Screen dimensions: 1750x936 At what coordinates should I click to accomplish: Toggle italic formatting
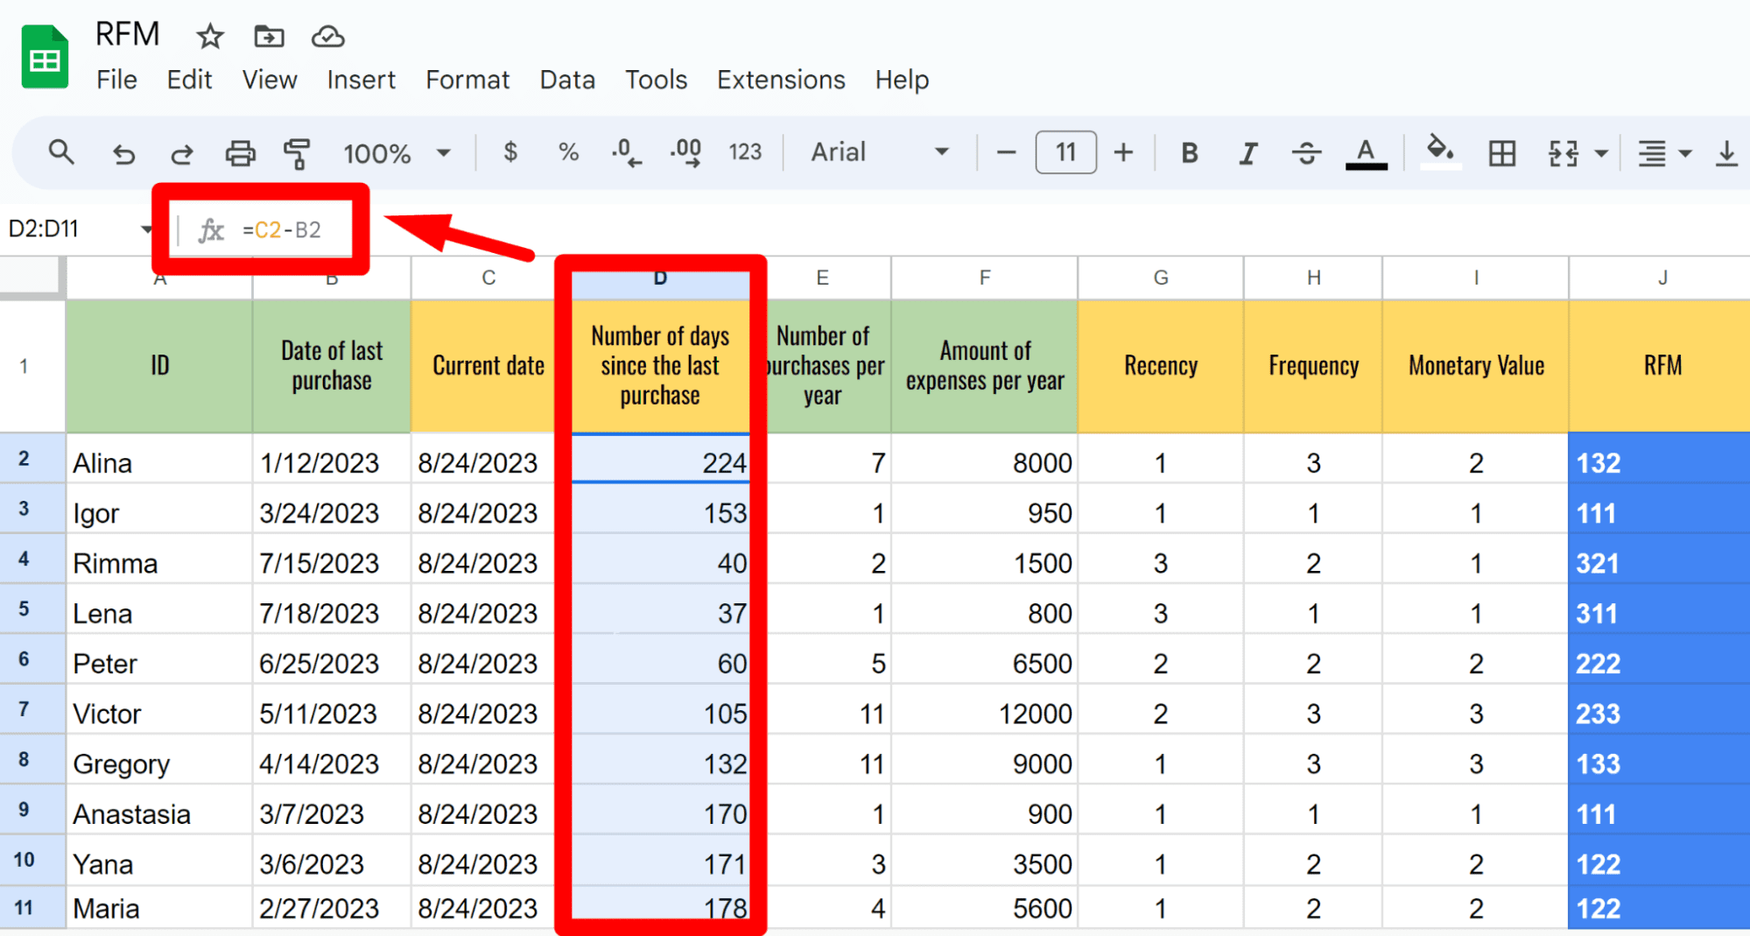(1247, 151)
